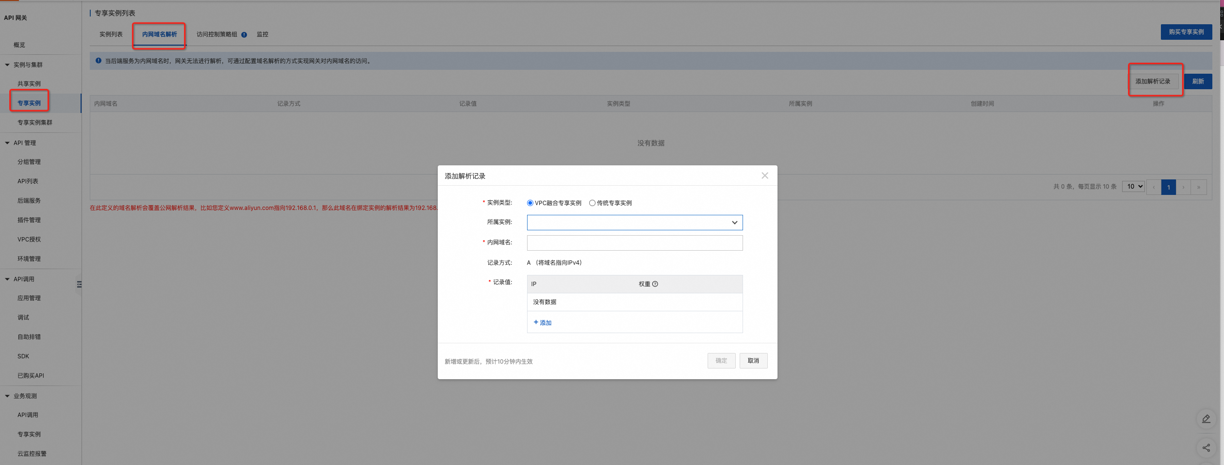Image resolution: width=1224 pixels, height=465 pixels.
Task: Click 取消 in the dialog
Action: (x=753, y=361)
